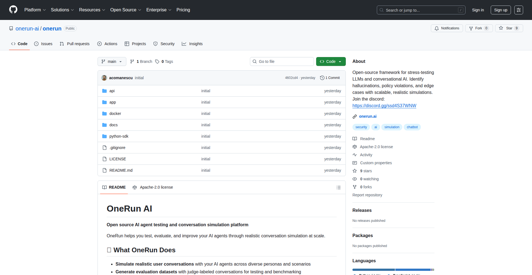Viewport: 532px width, 275px height.
Task: Expand the green Code dropdown
Action: [x=331, y=61]
